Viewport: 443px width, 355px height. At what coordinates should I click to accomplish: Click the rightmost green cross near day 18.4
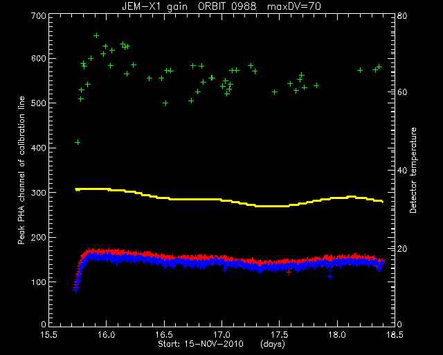pyautogui.click(x=379, y=67)
